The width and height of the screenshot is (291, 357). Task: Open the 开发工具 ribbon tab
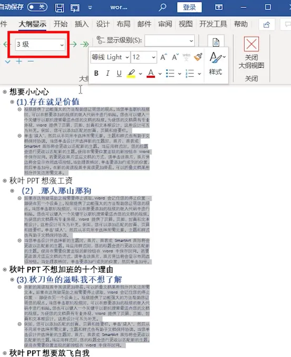213,24
